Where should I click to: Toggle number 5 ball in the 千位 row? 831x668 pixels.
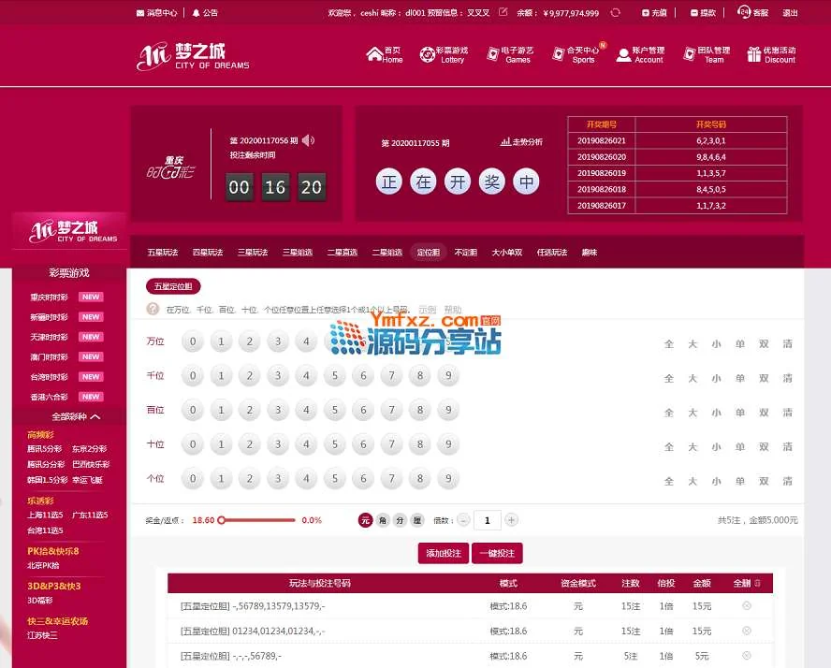(334, 376)
